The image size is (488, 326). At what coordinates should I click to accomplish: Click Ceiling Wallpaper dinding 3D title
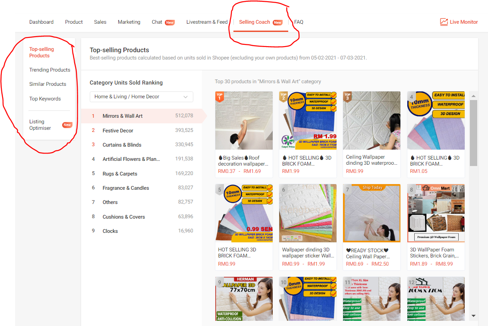tap(372, 160)
